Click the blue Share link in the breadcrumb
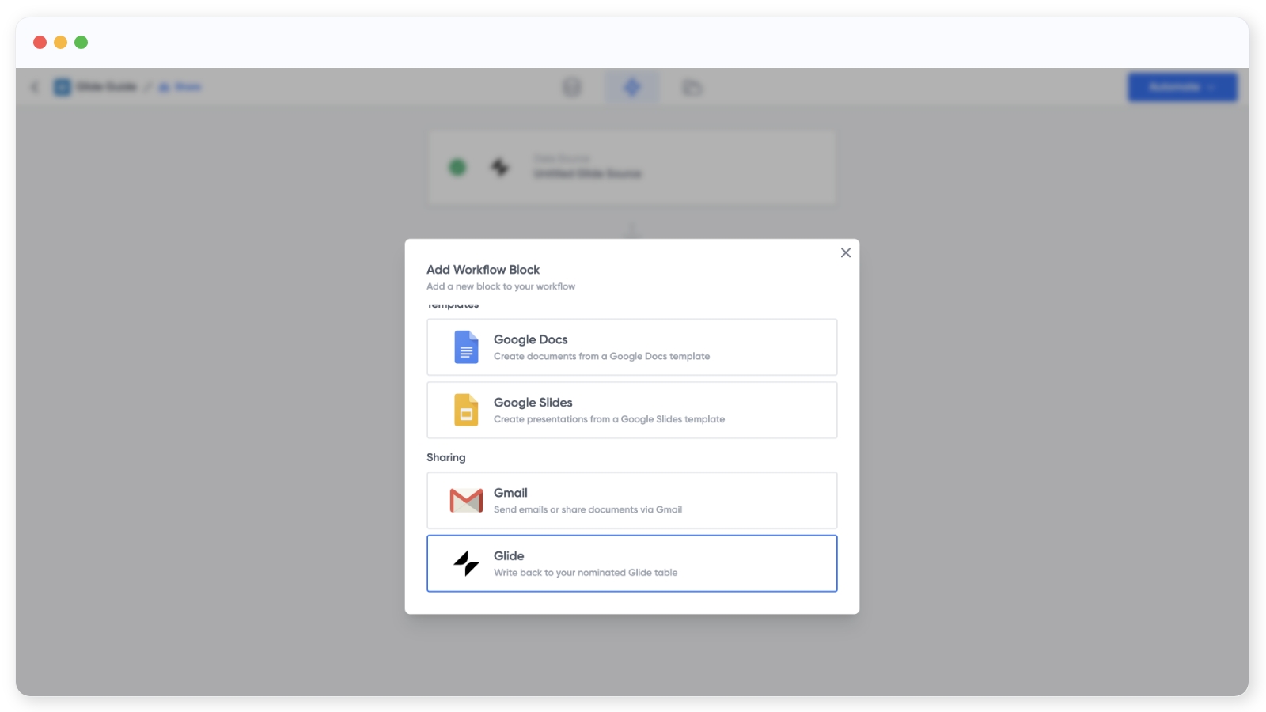Viewport: 1266px width, 712px height. coord(181,87)
